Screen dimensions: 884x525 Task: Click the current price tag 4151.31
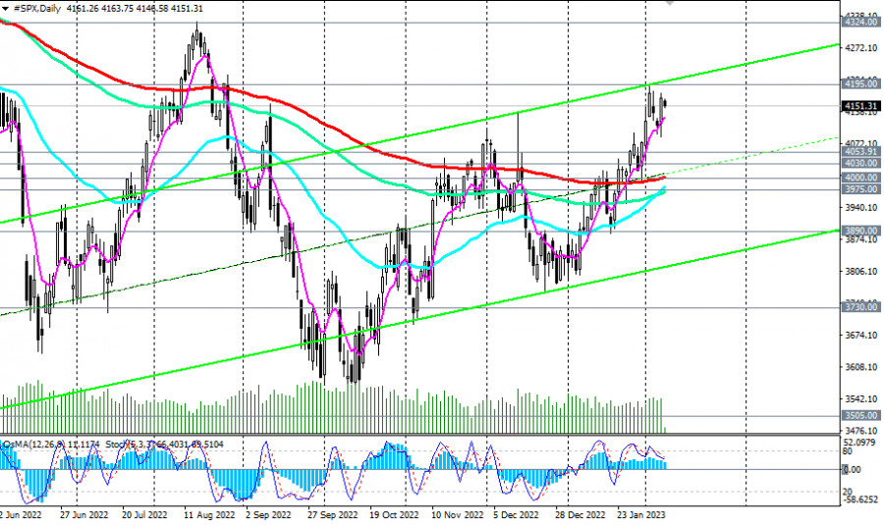point(860,105)
